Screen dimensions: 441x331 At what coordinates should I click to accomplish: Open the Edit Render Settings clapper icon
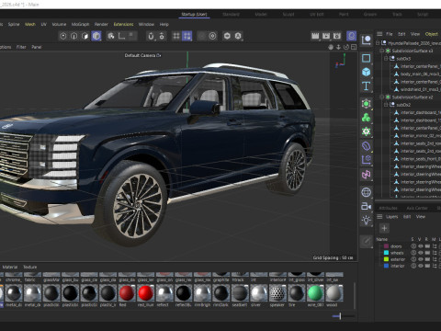click(337, 36)
